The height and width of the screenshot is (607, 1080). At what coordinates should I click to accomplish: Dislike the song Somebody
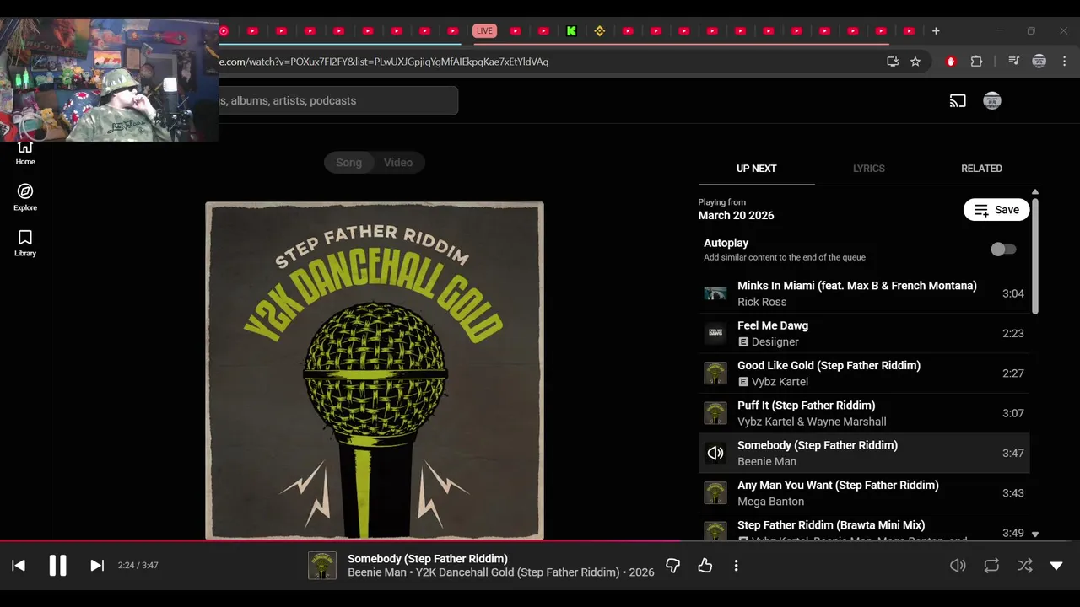672,566
